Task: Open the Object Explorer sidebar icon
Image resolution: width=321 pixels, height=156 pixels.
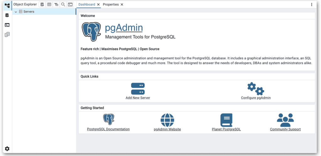Action: tap(7, 6)
